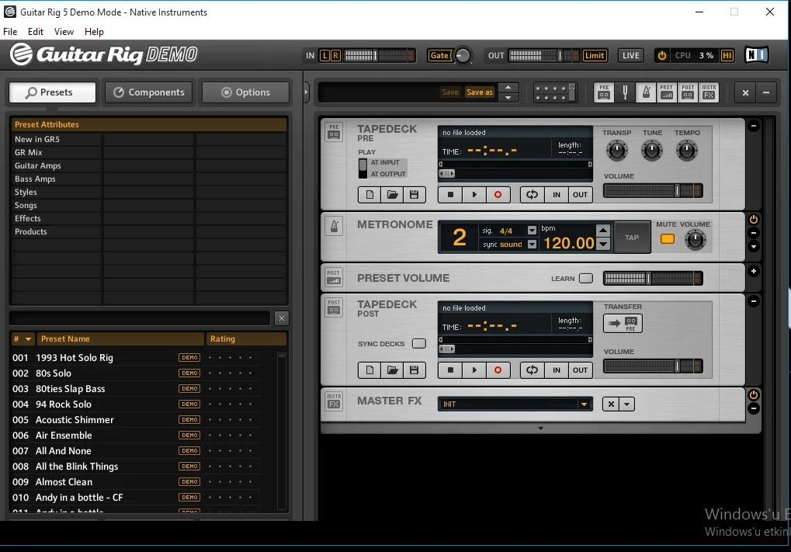Start recording in Tapedeck Post
This screenshot has width=791, height=552.
[x=498, y=370]
